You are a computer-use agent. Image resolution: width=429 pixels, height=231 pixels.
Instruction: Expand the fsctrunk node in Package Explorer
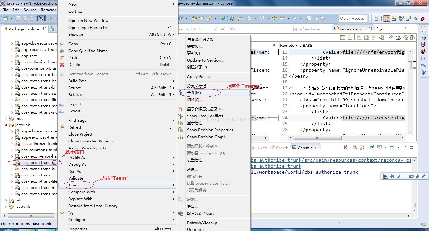point(6,207)
